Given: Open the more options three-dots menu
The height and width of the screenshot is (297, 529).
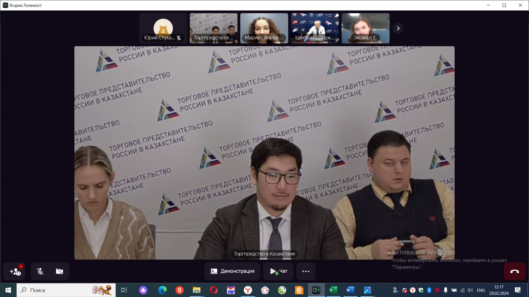Looking at the screenshot, I should [x=306, y=271].
